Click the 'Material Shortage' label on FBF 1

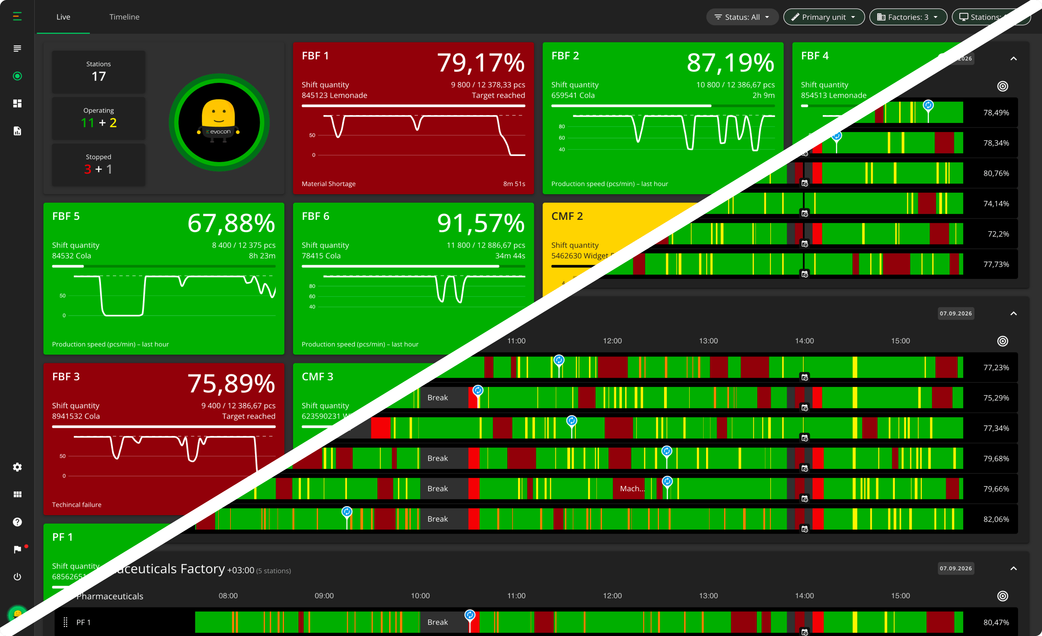(329, 184)
